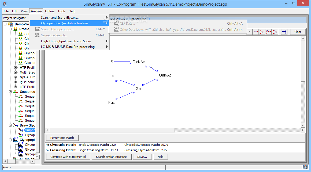Click the canvas scroll-right arrow
The height and width of the screenshot is (172, 311).
(x=303, y=130)
